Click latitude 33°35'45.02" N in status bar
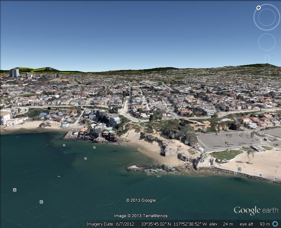281x228 pixels. [x=156, y=224]
